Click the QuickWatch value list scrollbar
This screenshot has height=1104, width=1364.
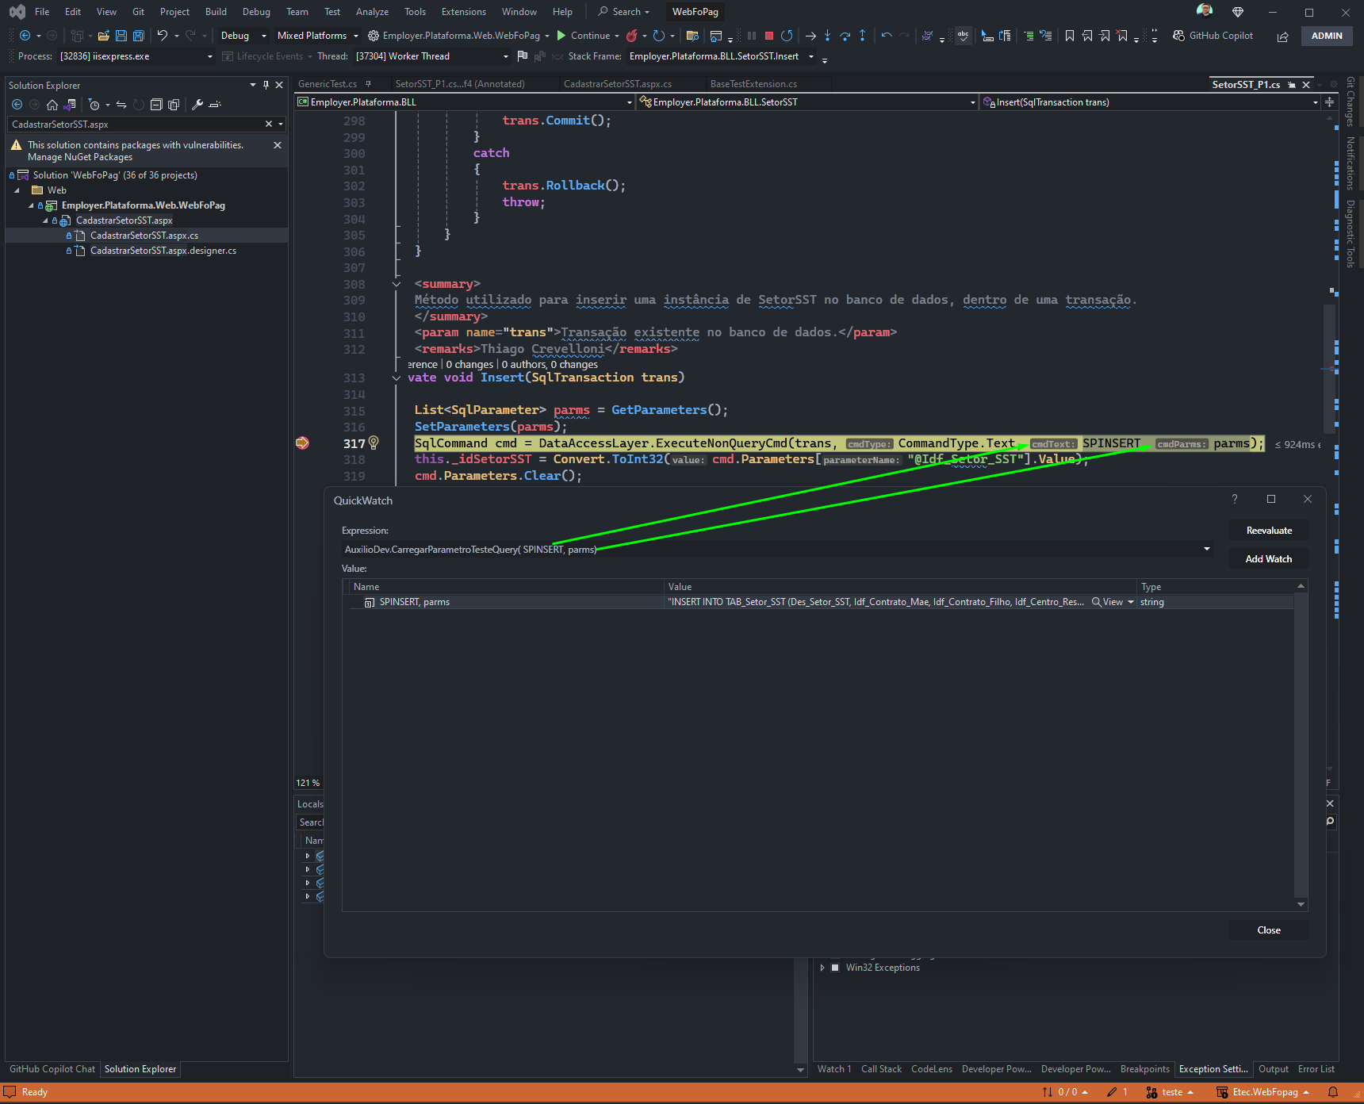[x=1301, y=746]
